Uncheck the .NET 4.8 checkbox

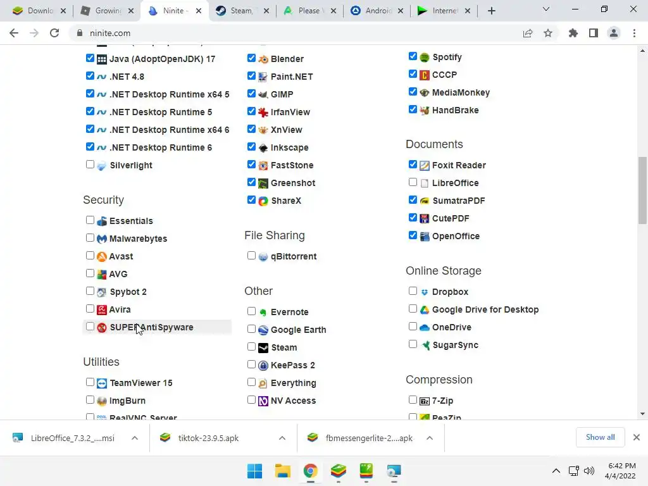click(x=90, y=76)
